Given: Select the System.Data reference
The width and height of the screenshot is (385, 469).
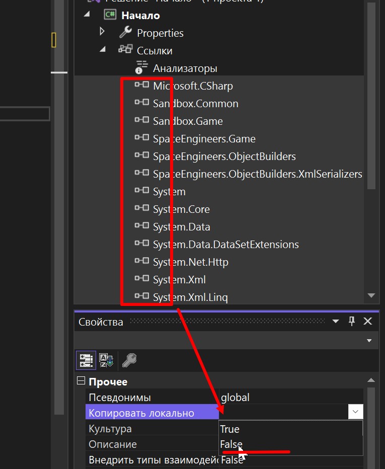Looking at the screenshot, I should (182, 227).
